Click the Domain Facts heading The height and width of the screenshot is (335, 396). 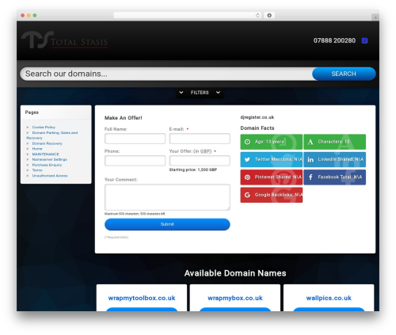pyautogui.click(x=257, y=128)
